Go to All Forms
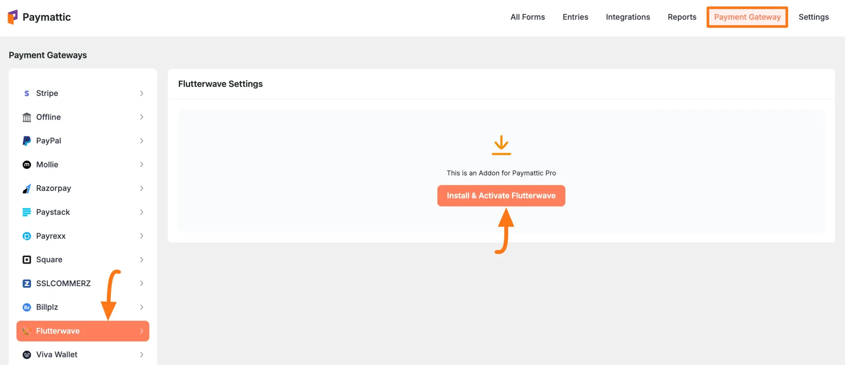This screenshot has height=365, width=845. [527, 17]
